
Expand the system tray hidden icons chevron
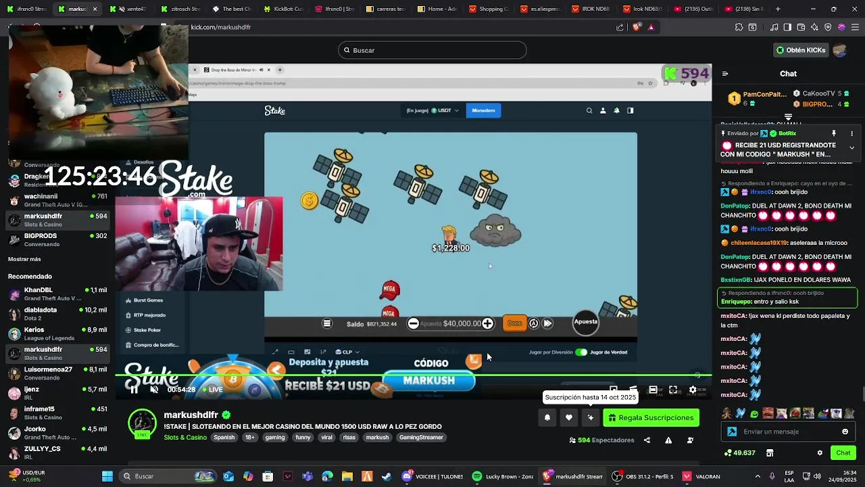(x=758, y=476)
